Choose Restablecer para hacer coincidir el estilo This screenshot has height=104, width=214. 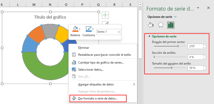(x=105, y=55)
